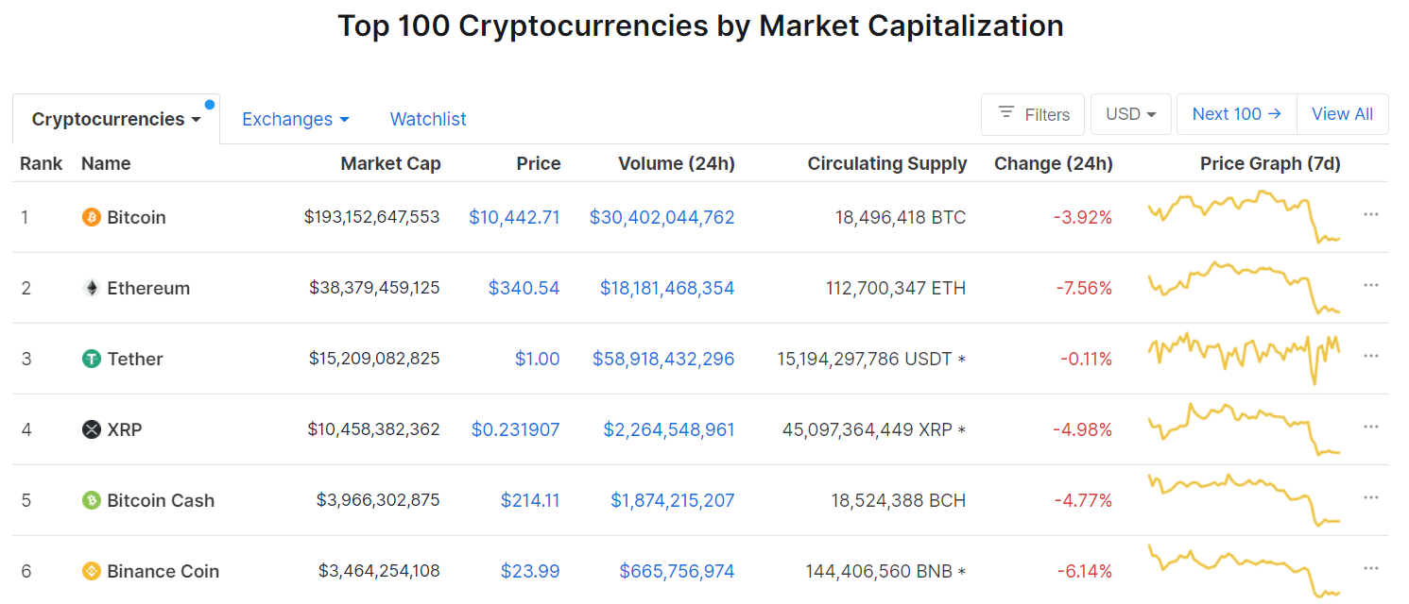
Task: Click the View All button
Action: (x=1342, y=114)
